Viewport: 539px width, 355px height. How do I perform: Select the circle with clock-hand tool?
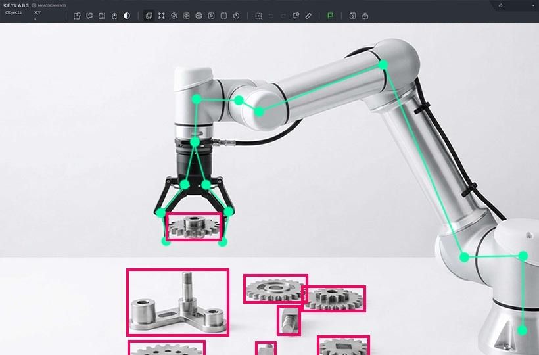click(x=236, y=16)
